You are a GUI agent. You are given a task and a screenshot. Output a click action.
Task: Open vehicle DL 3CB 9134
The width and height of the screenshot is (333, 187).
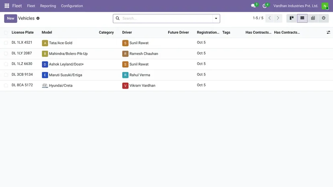(22, 74)
